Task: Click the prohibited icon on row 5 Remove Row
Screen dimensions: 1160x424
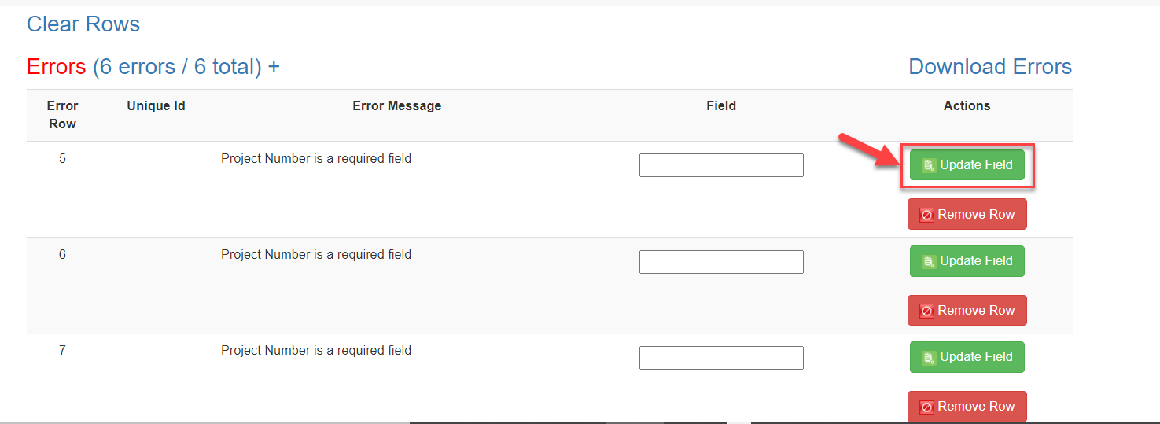Action: coord(926,215)
